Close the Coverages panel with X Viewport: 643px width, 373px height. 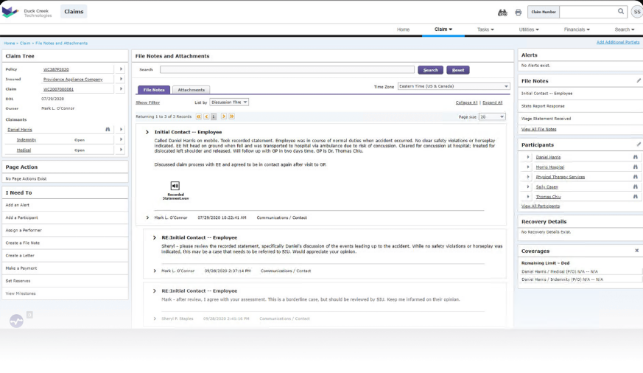[637, 251]
